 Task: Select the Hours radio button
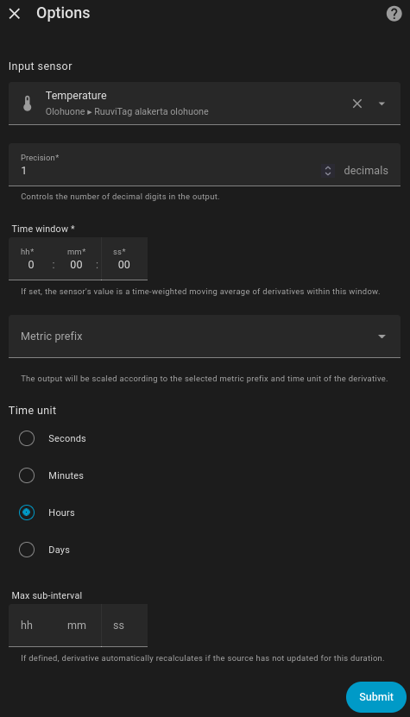[27, 513]
